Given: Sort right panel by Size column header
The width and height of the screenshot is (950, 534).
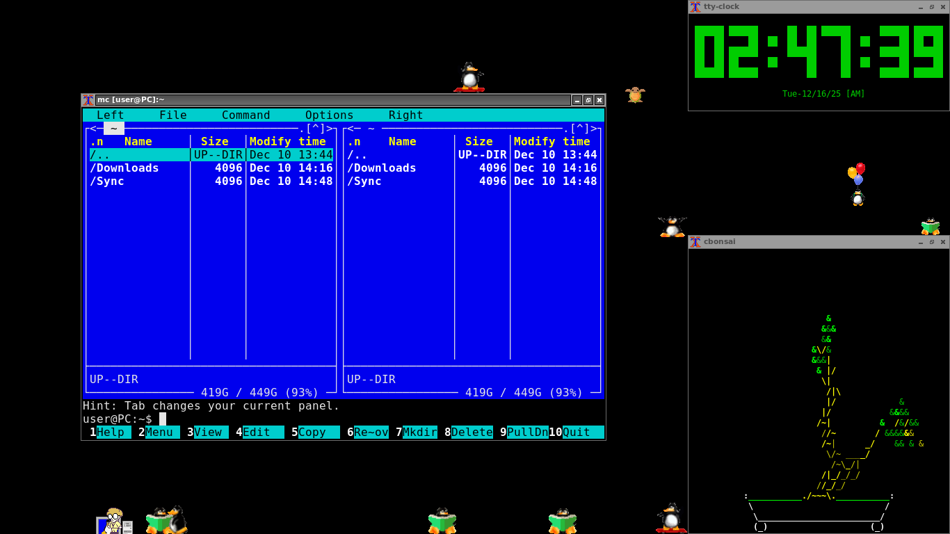Looking at the screenshot, I should pyautogui.click(x=479, y=142).
